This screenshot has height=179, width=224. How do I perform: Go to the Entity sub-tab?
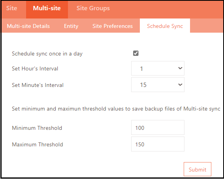tap(71, 26)
